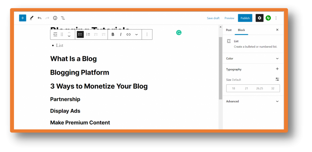Click the Jetpack green icon
The image size is (312, 152).
(268, 18)
